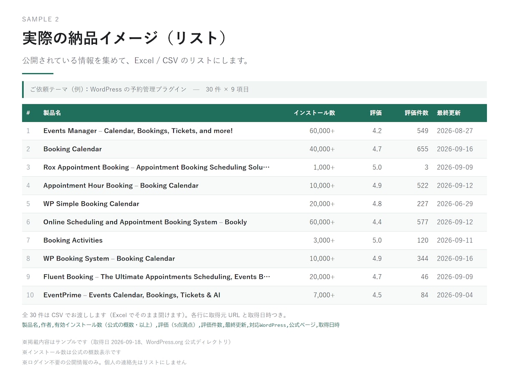Click the ※掲載内容はサンプルです footnote
Image resolution: width=509 pixels, height=382 pixels.
(x=126, y=342)
